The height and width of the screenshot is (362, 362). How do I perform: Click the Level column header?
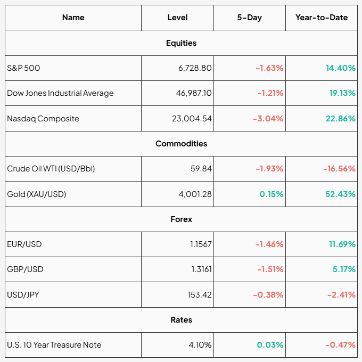(x=177, y=18)
